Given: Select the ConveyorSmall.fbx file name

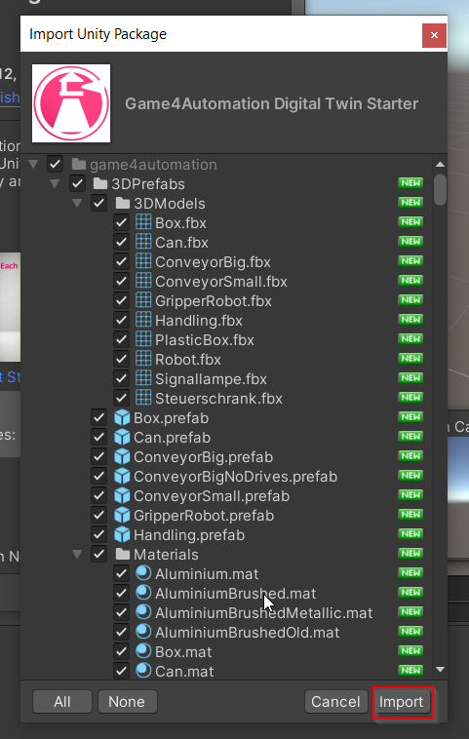Looking at the screenshot, I should (x=221, y=282).
